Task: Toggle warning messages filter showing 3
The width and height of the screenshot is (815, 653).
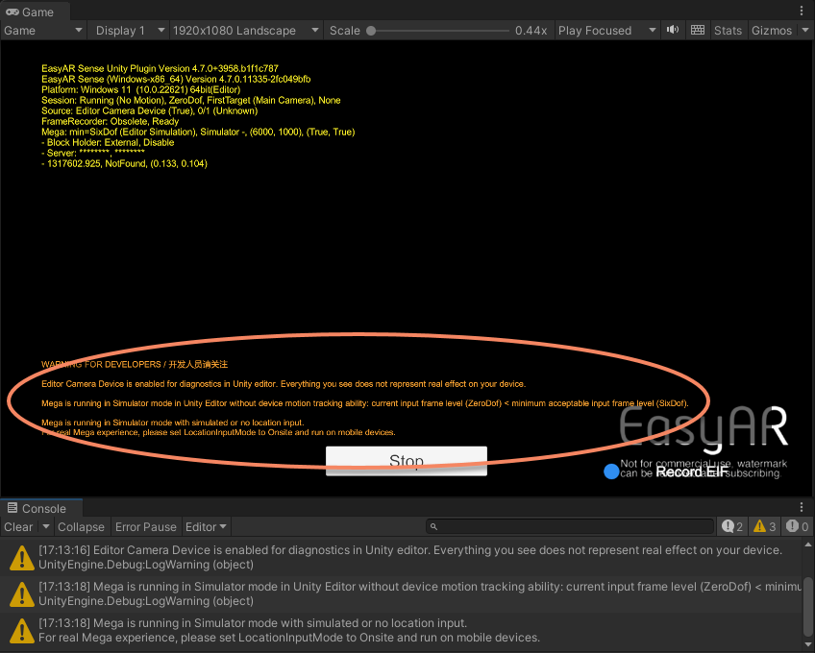Action: coord(765,527)
